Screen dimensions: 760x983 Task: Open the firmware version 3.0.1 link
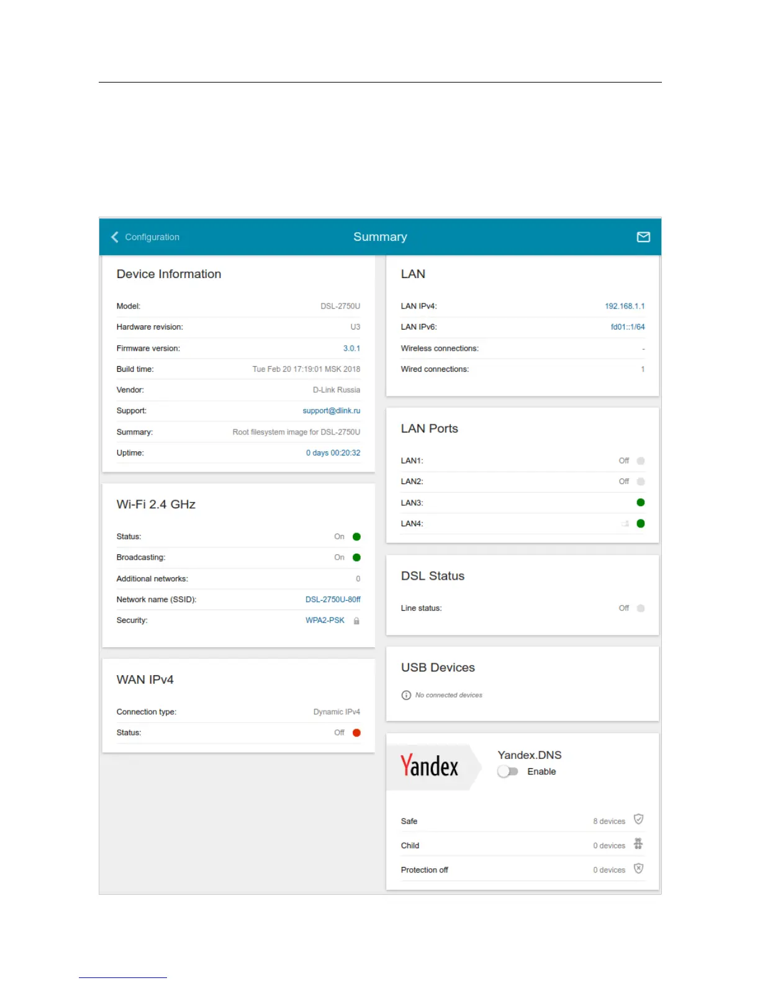tap(351, 349)
